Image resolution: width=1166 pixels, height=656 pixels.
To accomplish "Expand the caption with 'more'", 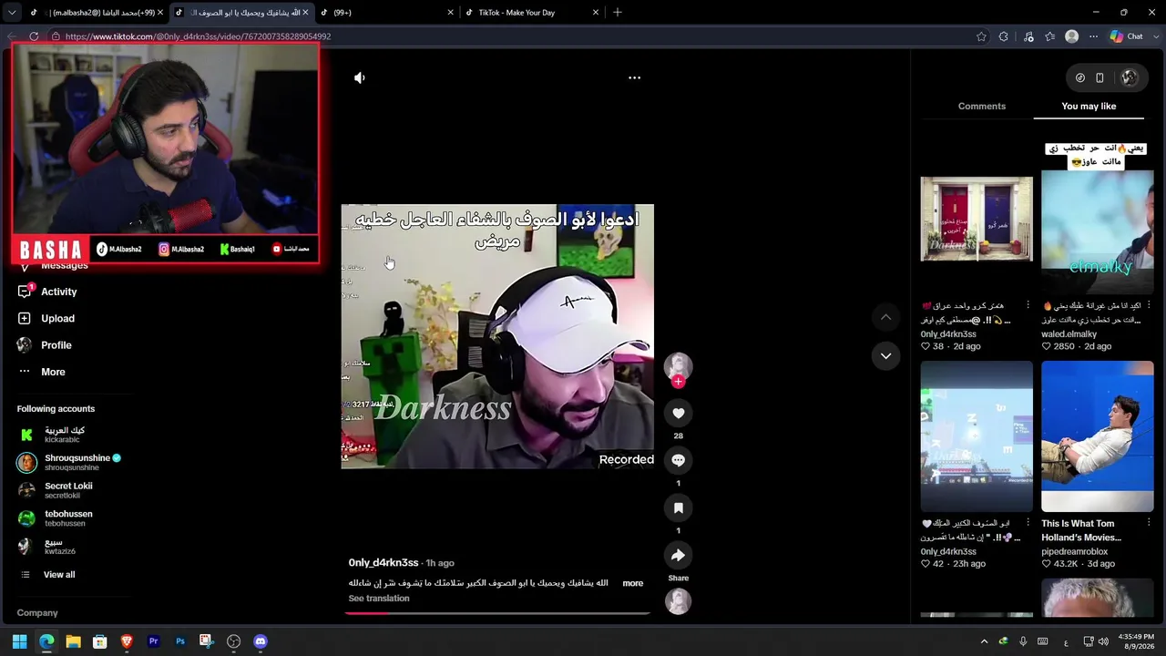I will 633,583.
